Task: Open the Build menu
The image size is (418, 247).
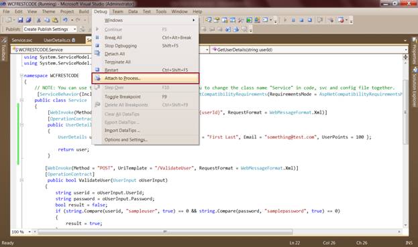Action: pyautogui.click(x=84, y=11)
